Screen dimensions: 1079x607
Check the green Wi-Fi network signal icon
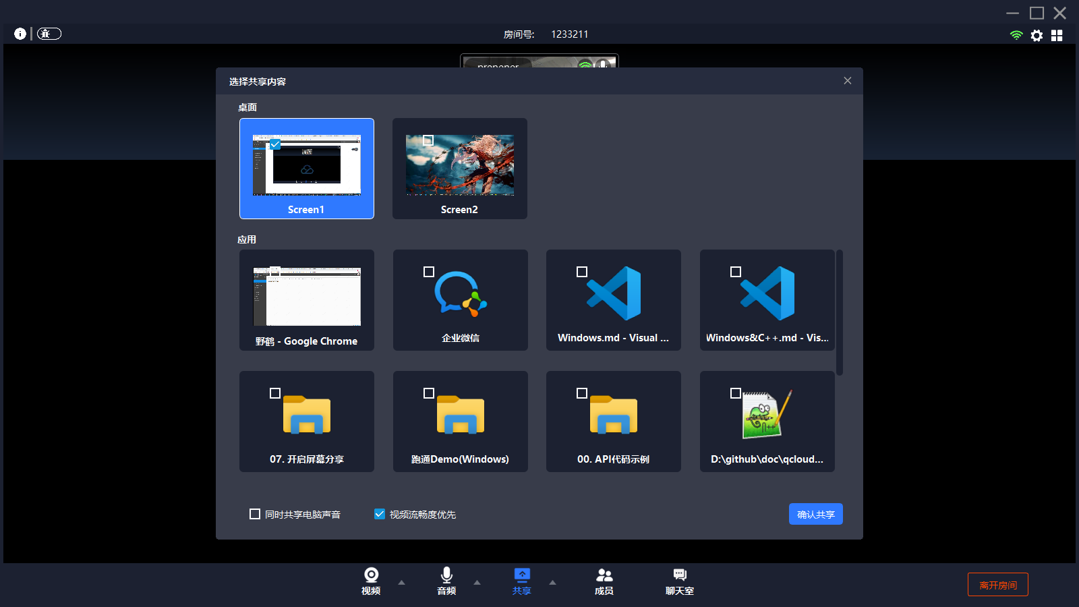1016,35
